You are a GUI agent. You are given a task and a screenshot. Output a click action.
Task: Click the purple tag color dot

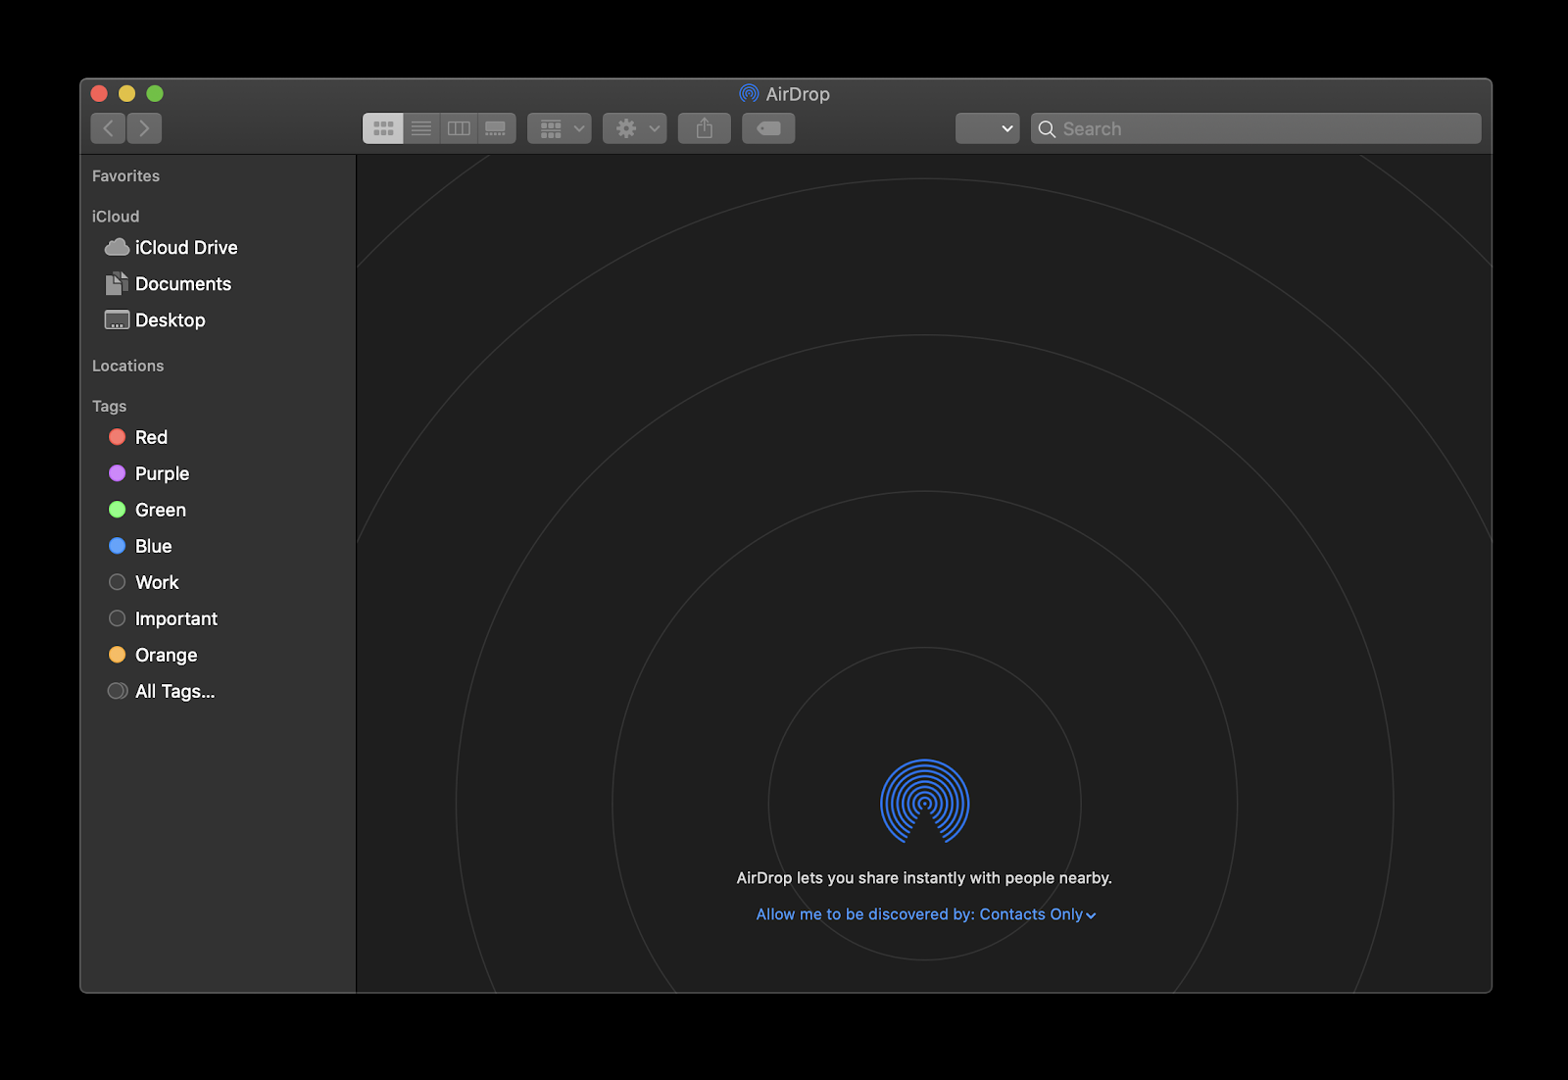pos(117,473)
